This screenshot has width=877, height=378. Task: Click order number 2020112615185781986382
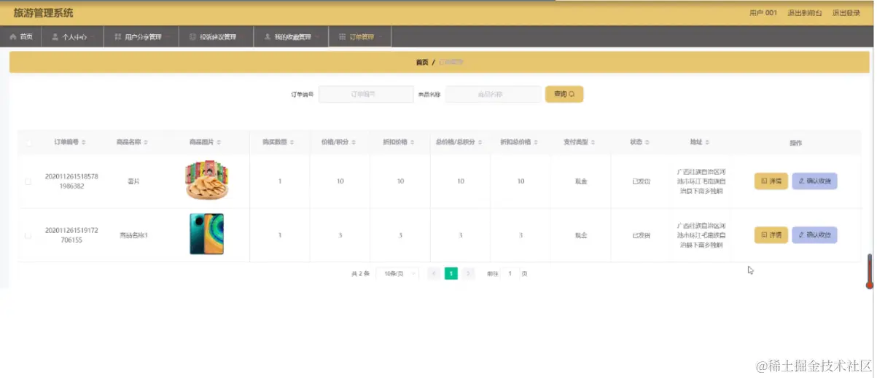[71, 181]
